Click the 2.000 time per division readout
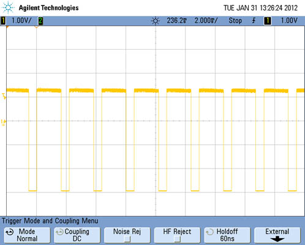 tap(206, 21)
